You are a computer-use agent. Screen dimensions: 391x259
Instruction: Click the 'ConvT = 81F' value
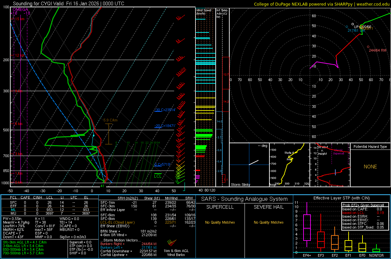coord(45,226)
